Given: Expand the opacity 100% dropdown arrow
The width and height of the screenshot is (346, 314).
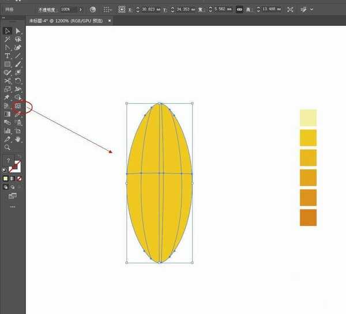Looking at the screenshot, I should point(80,10).
